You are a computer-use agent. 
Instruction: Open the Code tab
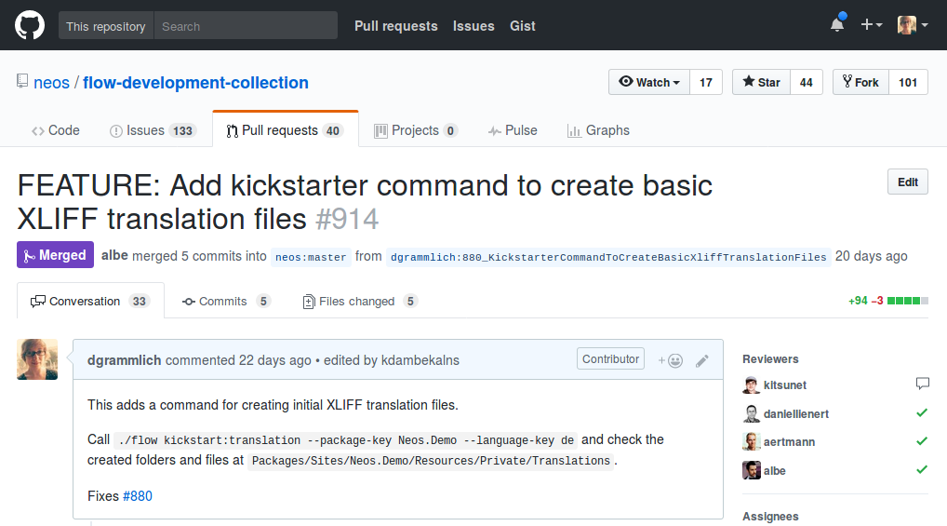56,130
